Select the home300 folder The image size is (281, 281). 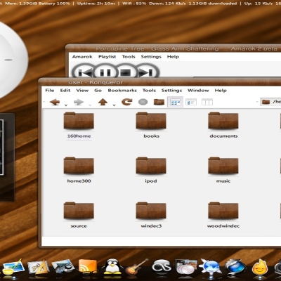[79, 170]
